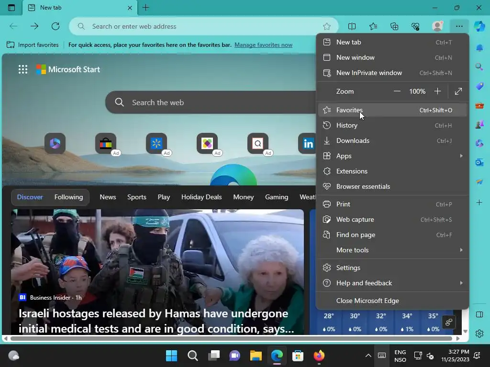Open the Gaming feed category

pyautogui.click(x=277, y=197)
